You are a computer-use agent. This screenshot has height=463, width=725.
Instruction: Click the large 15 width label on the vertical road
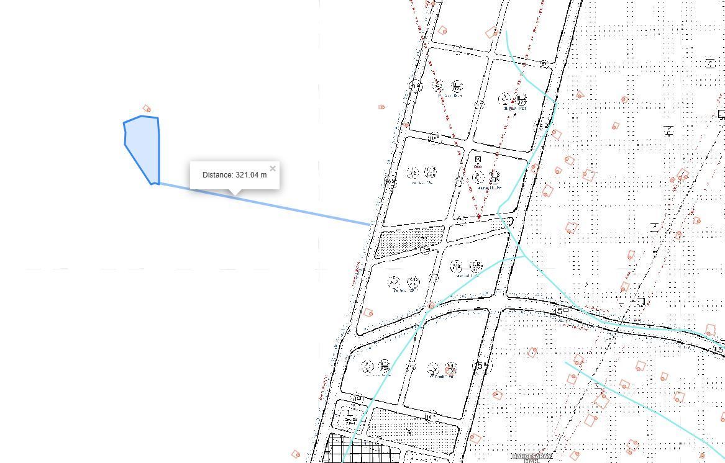[480, 366]
